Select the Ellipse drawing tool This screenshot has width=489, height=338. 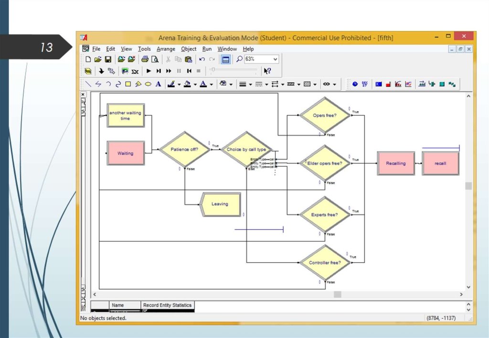pos(148,84)
